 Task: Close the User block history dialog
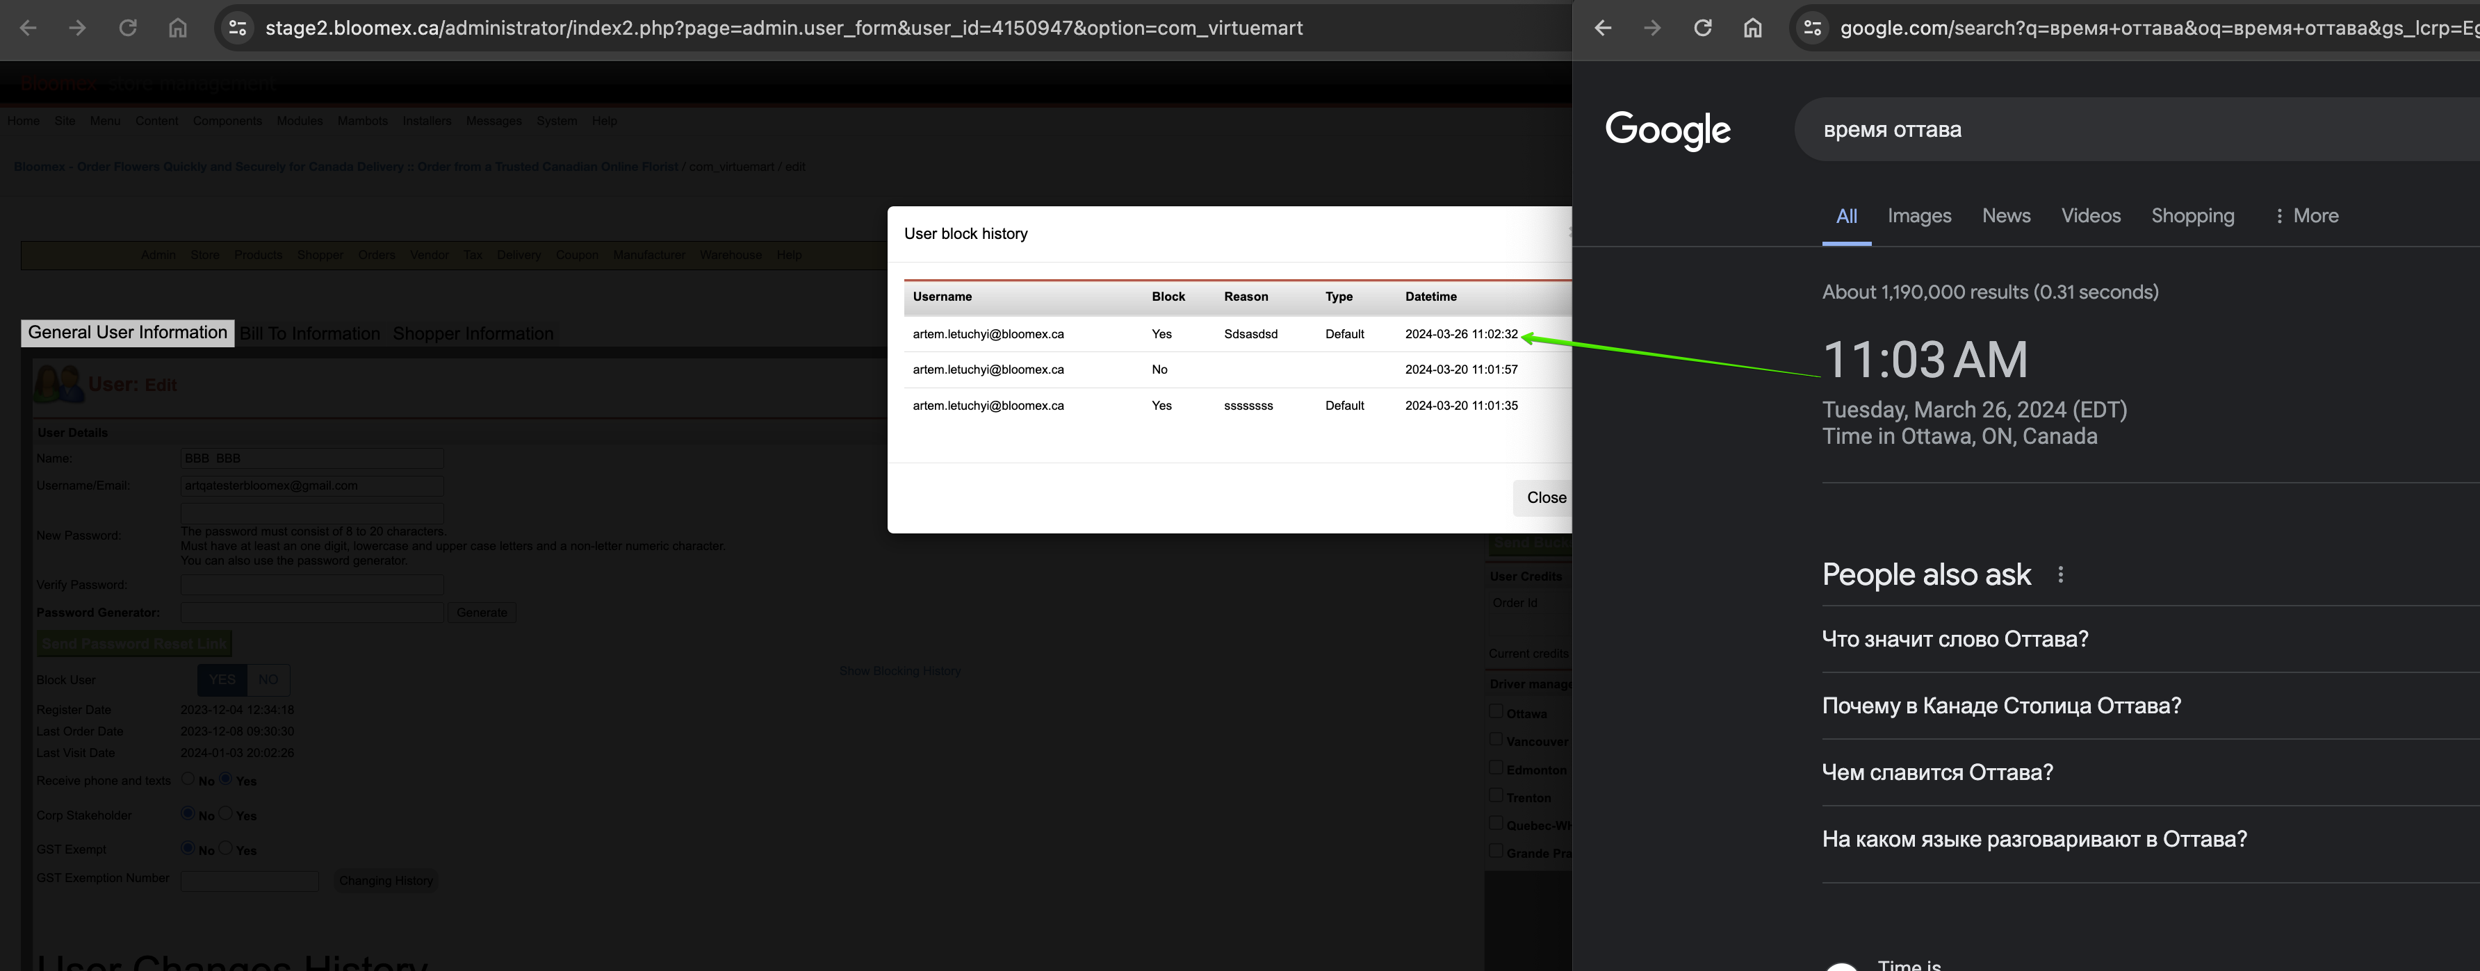(x=1543, y=497)
